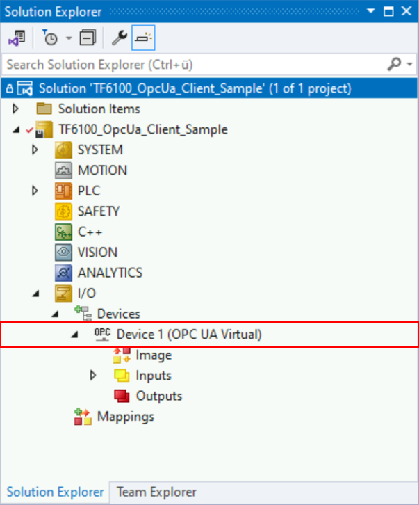The height and width of the screenshot is (505, 419).
Task: Collapse the TF6100_OpcUa_Client_Sample project node
Action: point(16,130)
